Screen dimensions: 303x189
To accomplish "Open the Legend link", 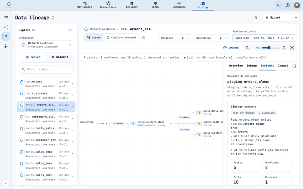I will (x=231, y=48).
